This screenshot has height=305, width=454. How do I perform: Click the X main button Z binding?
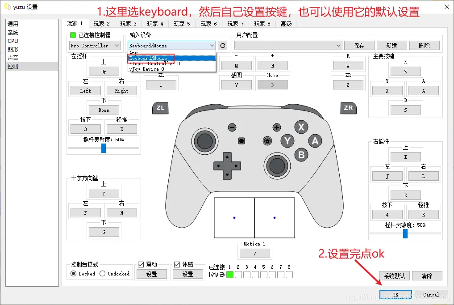pyautogui.click(x=406, y=71)
